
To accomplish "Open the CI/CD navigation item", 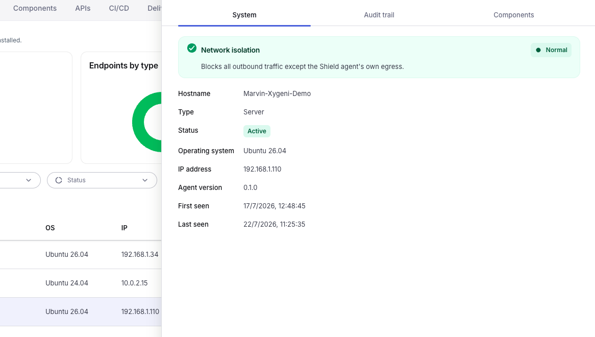I will point(119,8).
